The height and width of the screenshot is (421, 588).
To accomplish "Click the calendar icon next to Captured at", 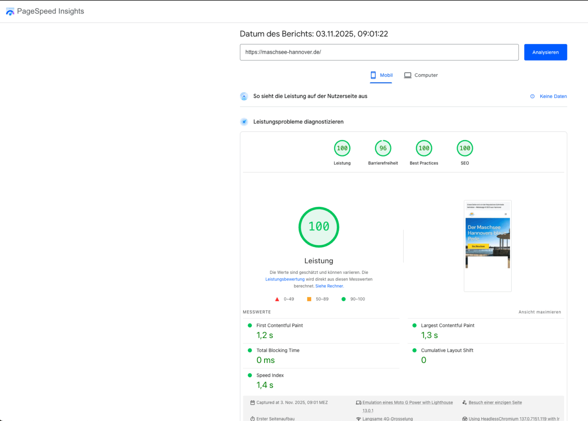I will coord(252,402).
